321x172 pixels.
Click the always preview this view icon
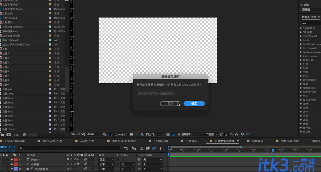click(x=73, y=134)
